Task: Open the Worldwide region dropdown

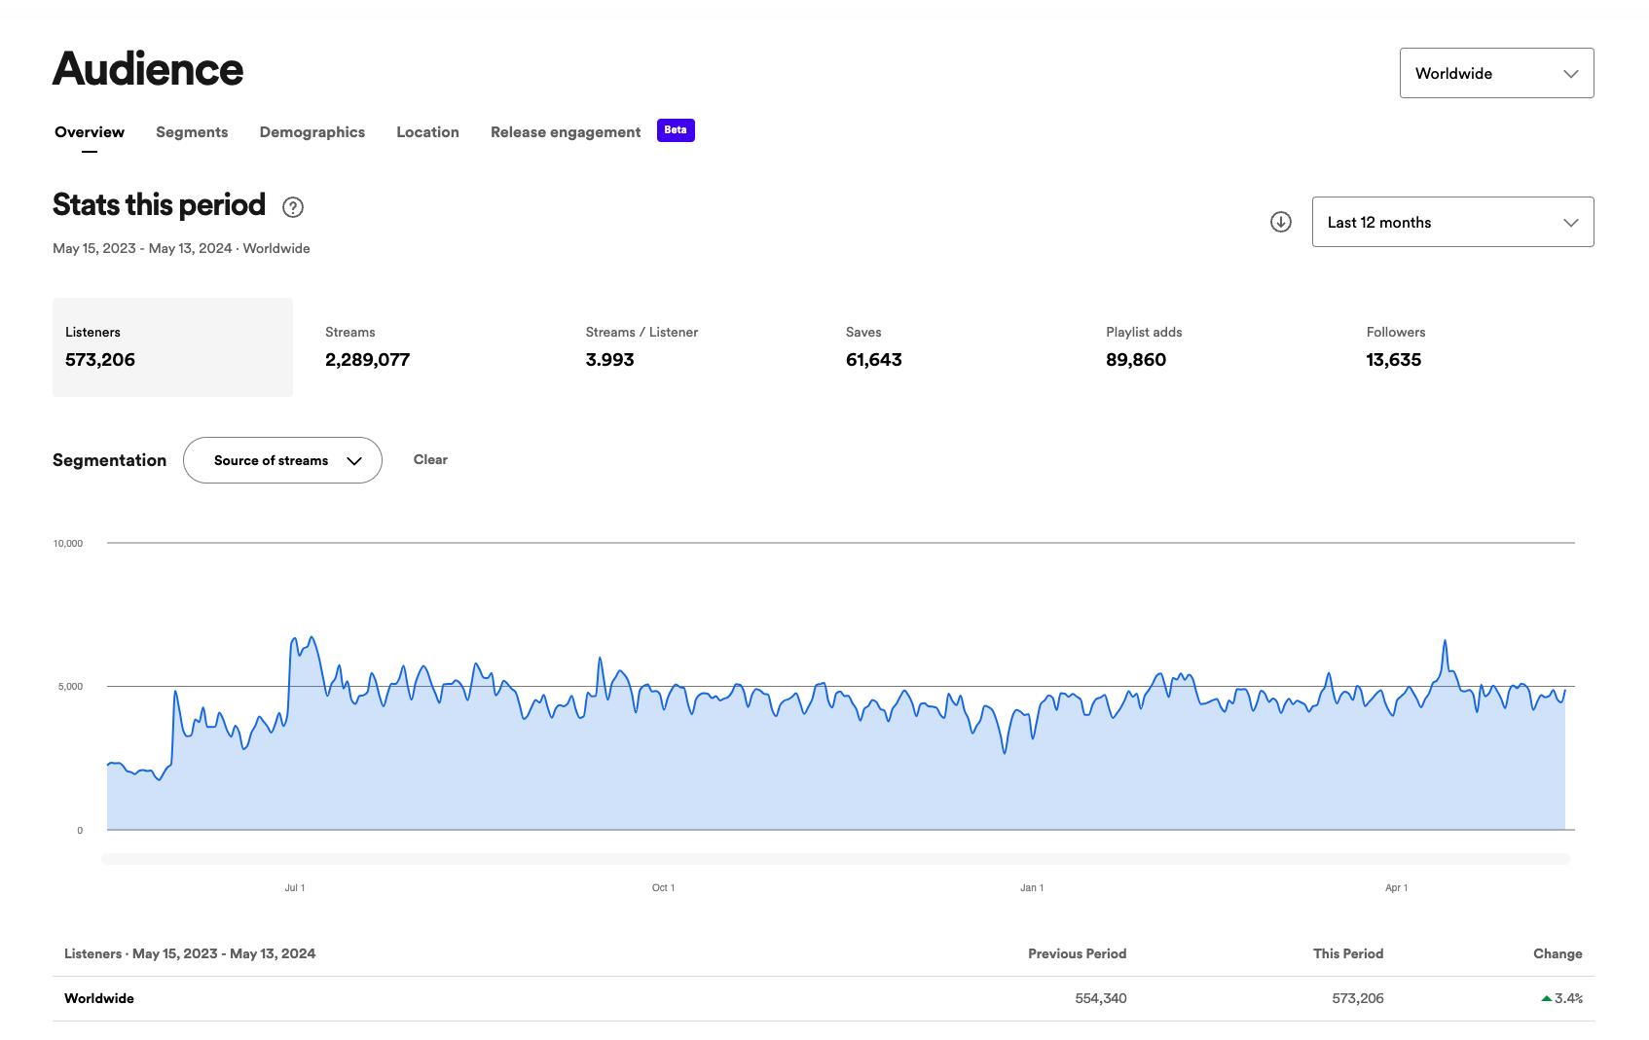Action: click(1496, 73)
